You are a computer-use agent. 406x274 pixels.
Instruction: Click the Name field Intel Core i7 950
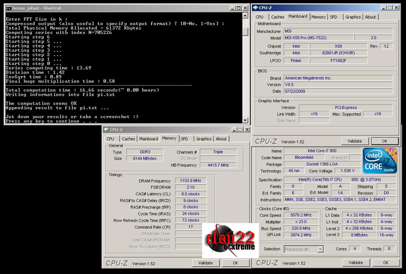pyautogui.click(x=322, y=151)
